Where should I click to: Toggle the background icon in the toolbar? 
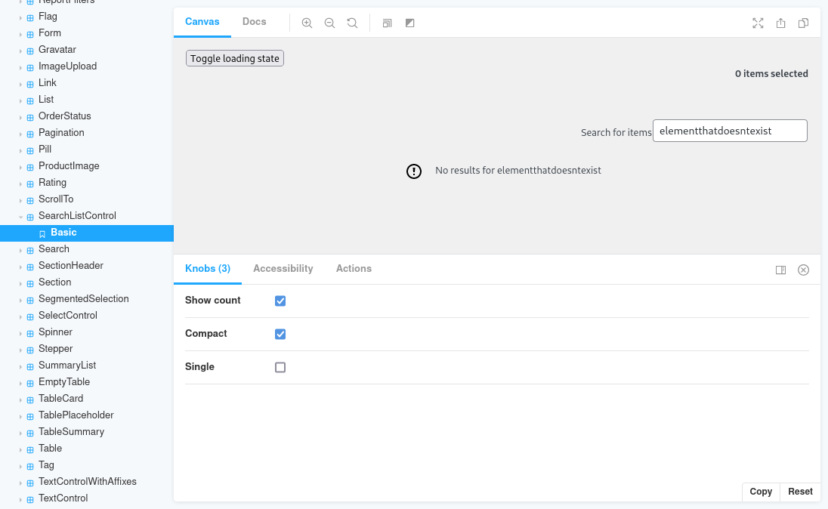click(x=409, y=23)
